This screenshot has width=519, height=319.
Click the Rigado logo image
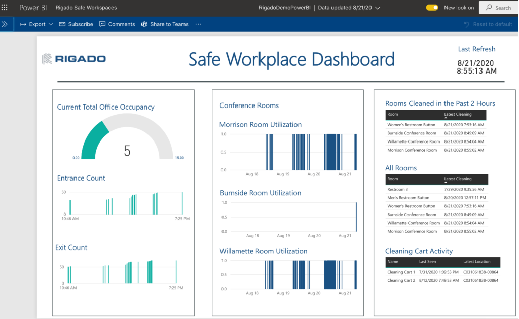[74, 59]
